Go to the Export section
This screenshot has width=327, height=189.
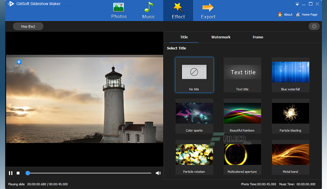[208, 11]
